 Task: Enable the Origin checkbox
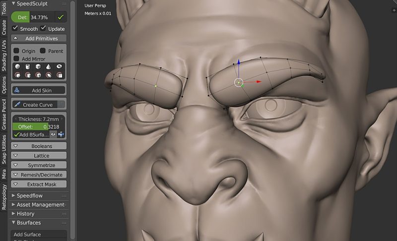coord(16,51)
